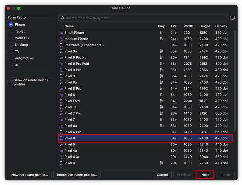This screenshot has height=185, width=242.
Task: Click the device icon beside Pixel 8 Pro
Action: coord(61,88)
